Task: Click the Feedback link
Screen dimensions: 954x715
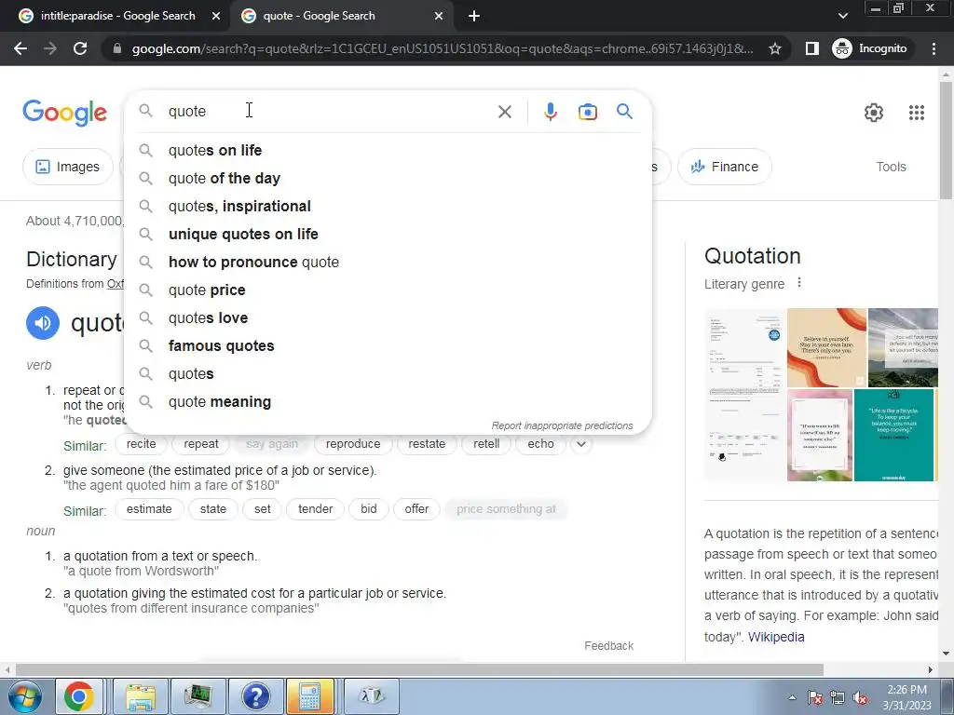Action: coord(608,646)
